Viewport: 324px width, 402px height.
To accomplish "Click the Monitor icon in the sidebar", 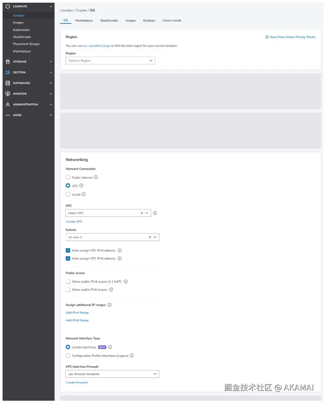I will pos(8,94).
